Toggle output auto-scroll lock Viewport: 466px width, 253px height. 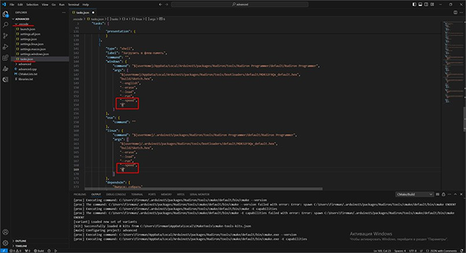(443, 194)
